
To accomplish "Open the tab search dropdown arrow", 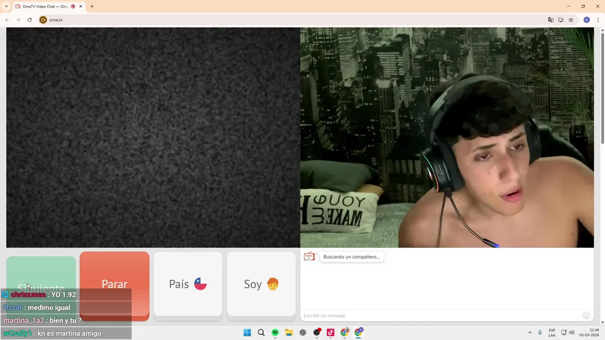I will point(6,7).
